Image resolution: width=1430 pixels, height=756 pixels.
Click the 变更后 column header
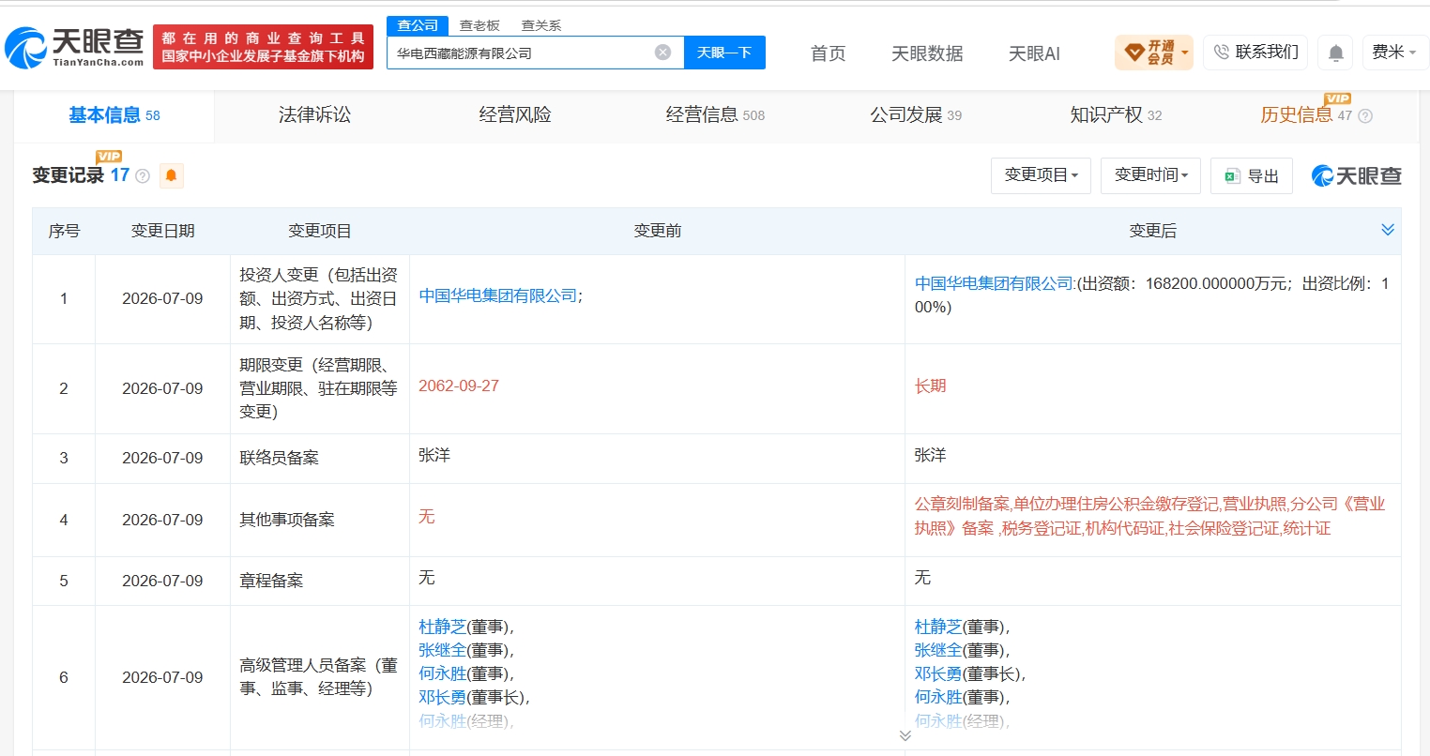[1152, 231]
